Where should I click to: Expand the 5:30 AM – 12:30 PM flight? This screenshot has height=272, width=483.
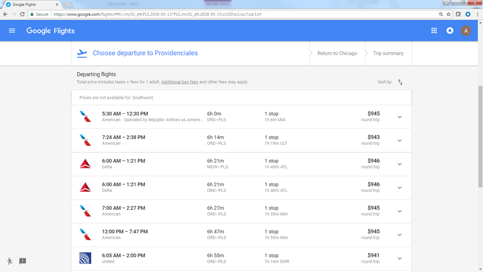coord(399,117)
